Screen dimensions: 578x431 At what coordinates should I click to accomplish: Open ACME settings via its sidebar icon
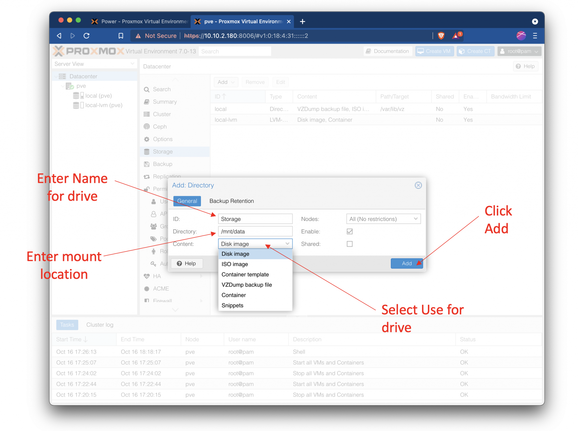(147, 288)
